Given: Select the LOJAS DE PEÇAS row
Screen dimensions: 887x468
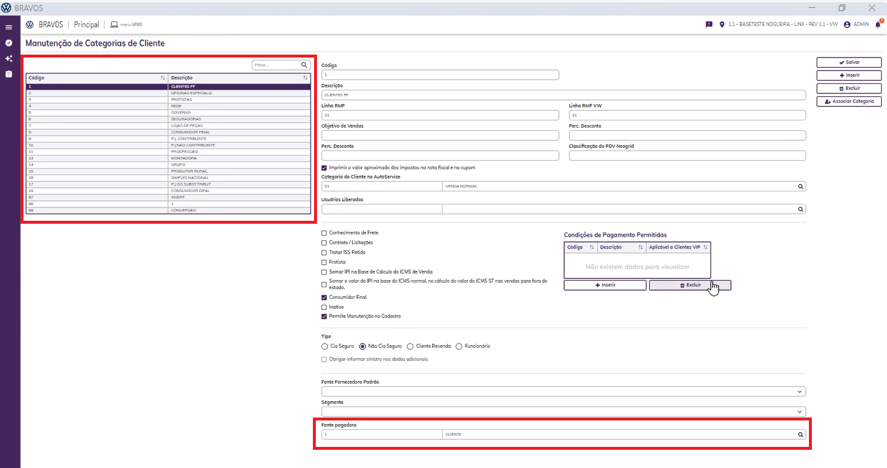Looking at the screenshot, I should pos(168,126).
